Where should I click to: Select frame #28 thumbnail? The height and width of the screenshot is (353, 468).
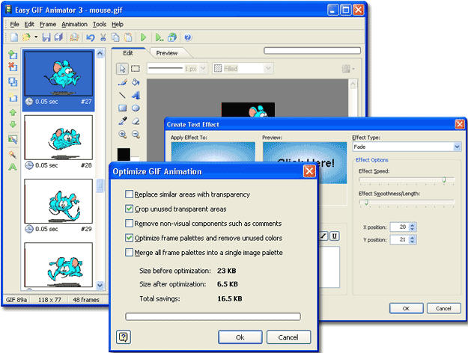[58, 138]
